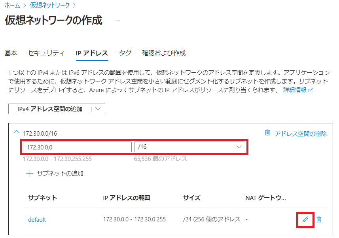Select the IP アドレス tab
Image resolution: width=339 pixels, height=238 pixels.
tap(92, 53)
